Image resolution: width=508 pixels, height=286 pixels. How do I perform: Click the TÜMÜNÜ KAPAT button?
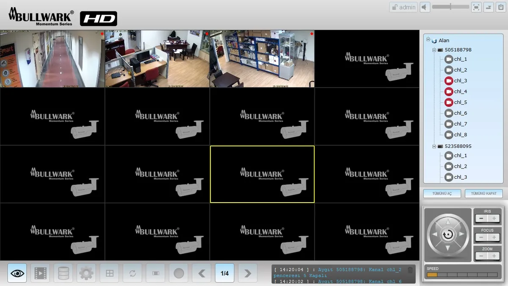484,194
